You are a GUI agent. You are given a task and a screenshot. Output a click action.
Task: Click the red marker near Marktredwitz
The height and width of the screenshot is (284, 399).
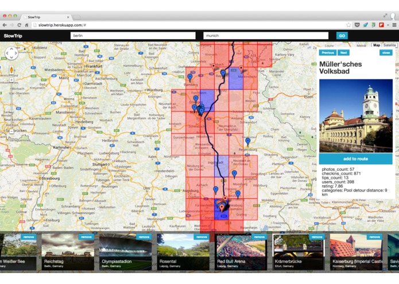pos(241,68)
